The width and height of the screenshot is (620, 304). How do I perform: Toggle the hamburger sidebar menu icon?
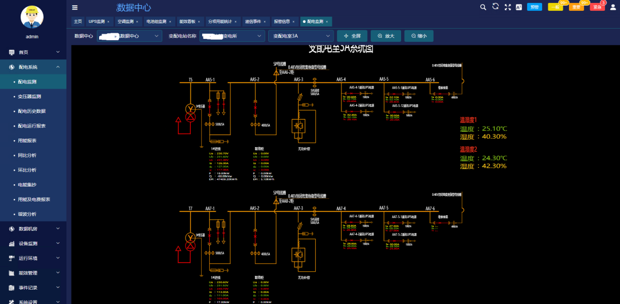(75, 7)
